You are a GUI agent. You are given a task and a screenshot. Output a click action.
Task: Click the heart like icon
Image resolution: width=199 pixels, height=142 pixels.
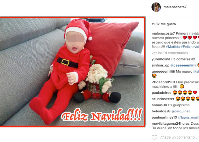pyautogui.click(x=155, y=137)
